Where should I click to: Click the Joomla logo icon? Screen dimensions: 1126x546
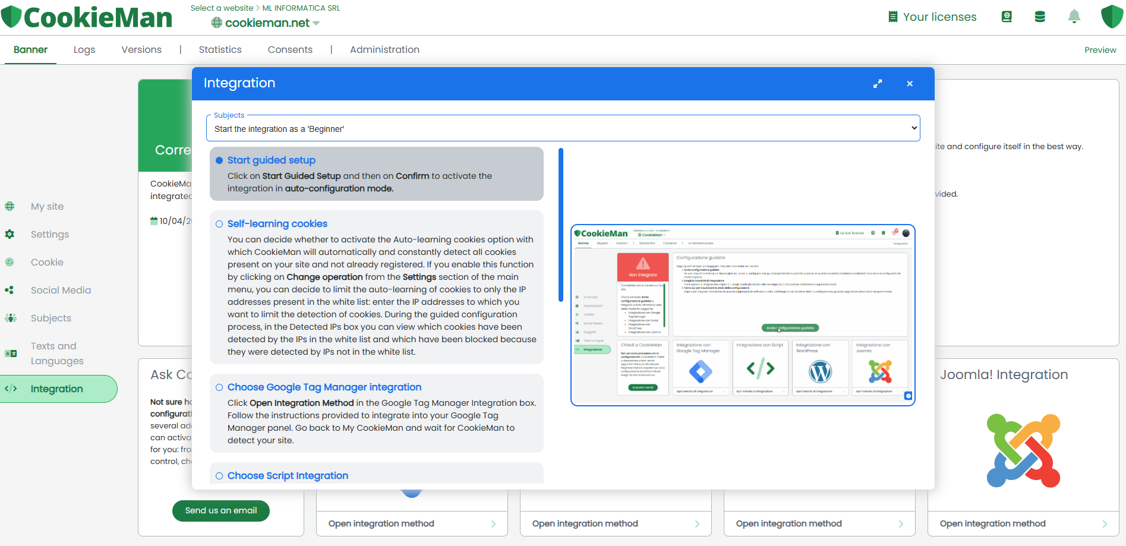click(x=1023, y=450)
